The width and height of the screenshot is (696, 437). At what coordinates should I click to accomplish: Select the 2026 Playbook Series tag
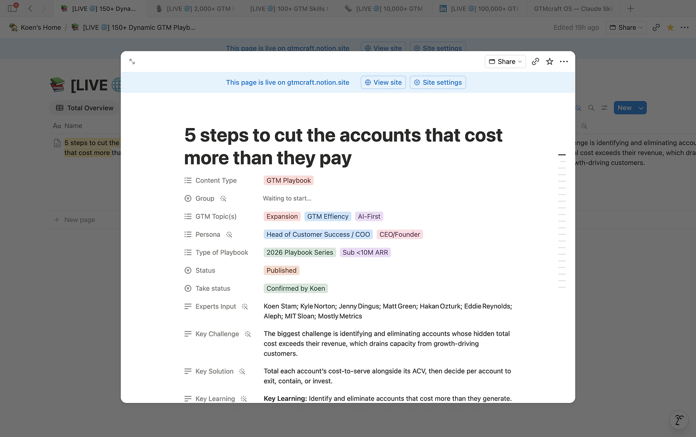(x=300, y=252)
